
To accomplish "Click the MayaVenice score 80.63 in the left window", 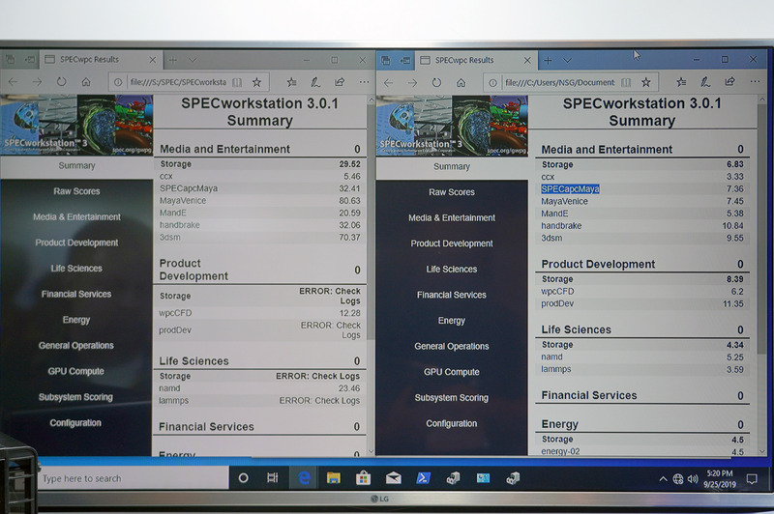I will (x=349, y=201).
